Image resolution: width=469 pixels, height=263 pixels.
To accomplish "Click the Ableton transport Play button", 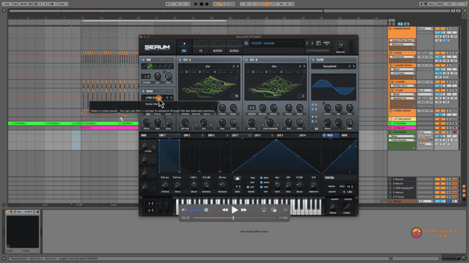I will pos(196,4).
